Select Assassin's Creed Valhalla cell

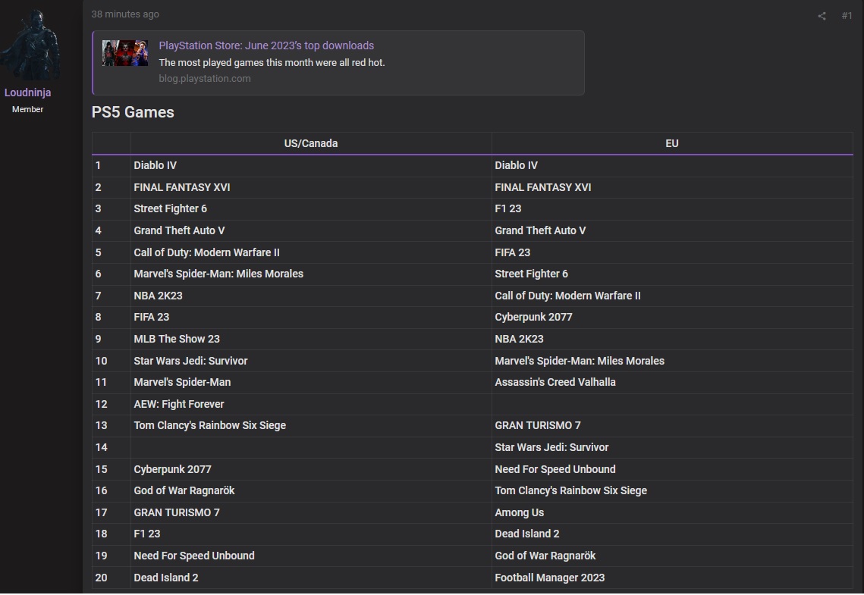tap(555, 383)
